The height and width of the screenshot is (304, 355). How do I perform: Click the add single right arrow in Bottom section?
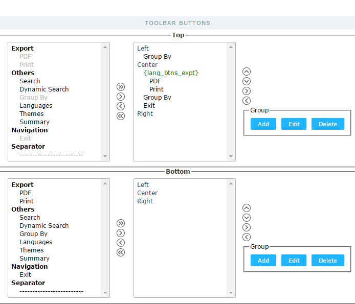pos(121,233)
